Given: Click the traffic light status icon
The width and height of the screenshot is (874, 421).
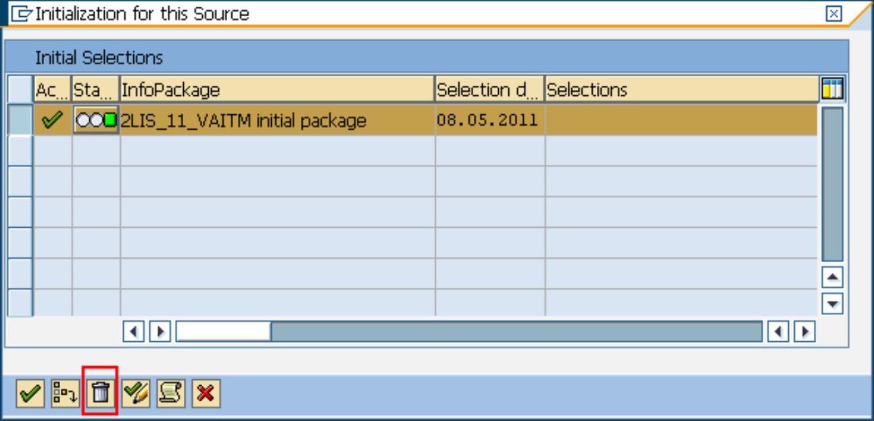Looking at the screenshot, I should tap(96, 121).
